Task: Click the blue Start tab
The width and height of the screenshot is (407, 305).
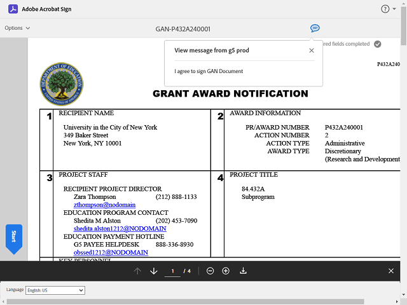Action: pos(14,237)
